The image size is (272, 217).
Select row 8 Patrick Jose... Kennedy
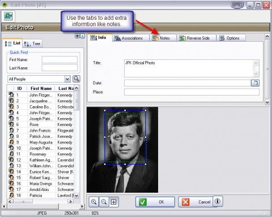coord(41,136)
